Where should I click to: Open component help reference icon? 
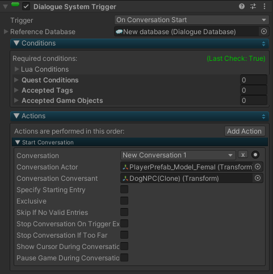[242, 6]
